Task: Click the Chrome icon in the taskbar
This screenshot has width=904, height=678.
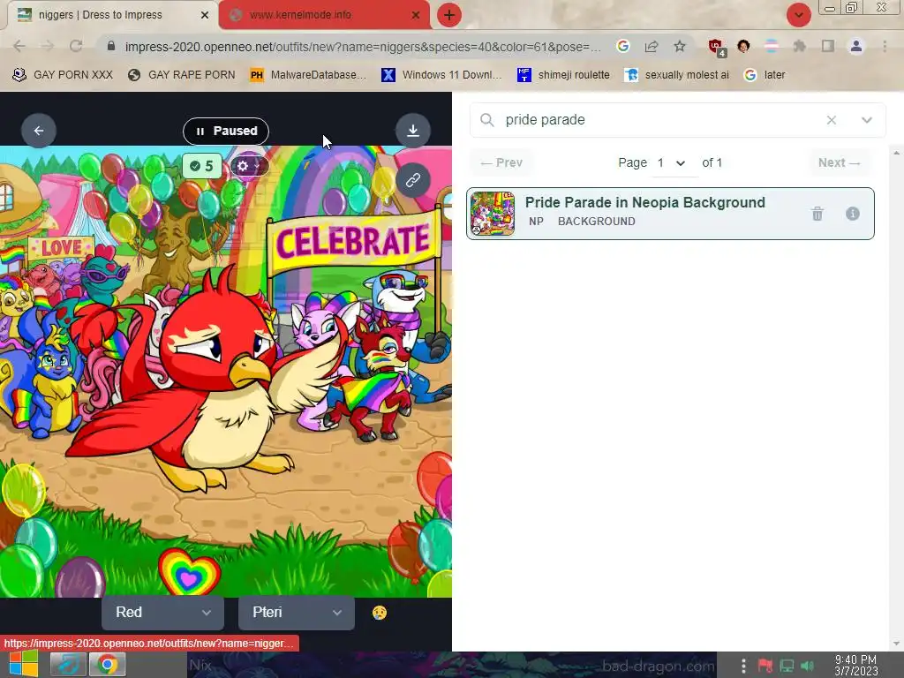Action: pyautogui.click(x=107, y=665)
